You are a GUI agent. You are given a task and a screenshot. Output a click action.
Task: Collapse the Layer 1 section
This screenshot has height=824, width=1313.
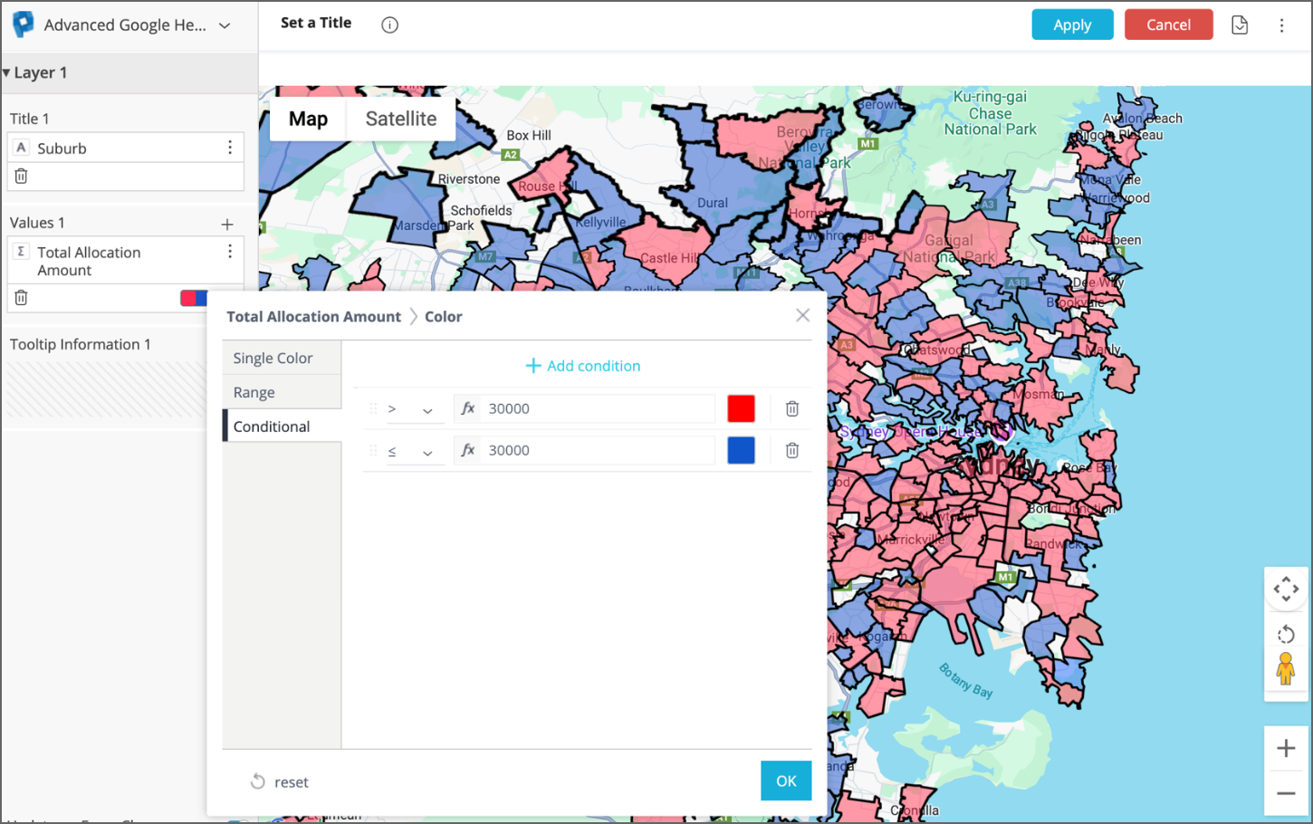point(7,73)
